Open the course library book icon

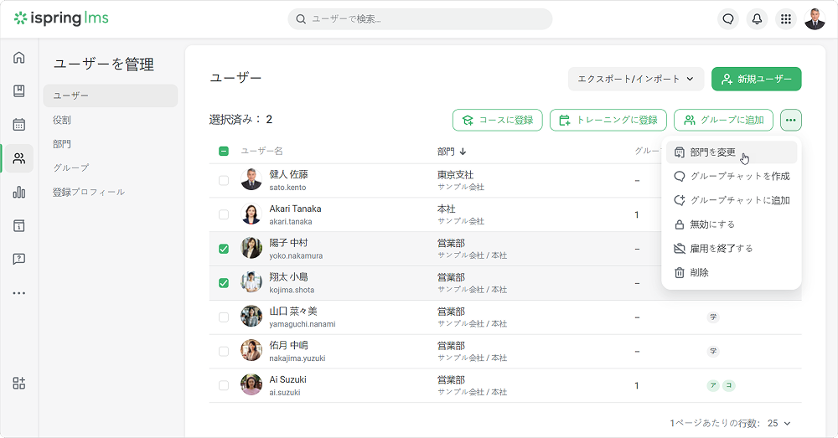(18, 91)
